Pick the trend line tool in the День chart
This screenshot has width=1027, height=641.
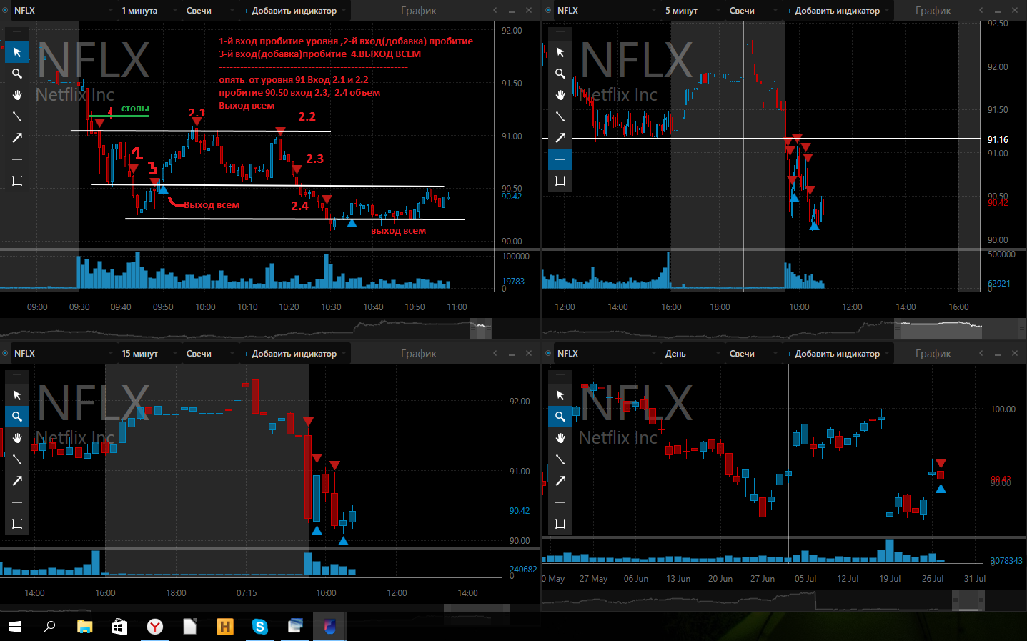pos(560,459)
